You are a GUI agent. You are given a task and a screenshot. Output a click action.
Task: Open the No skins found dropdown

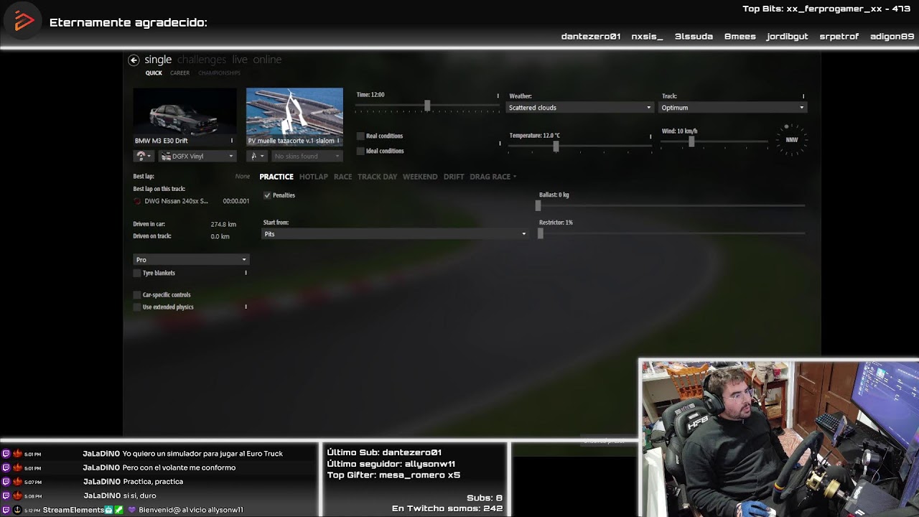tap(307, 156)
